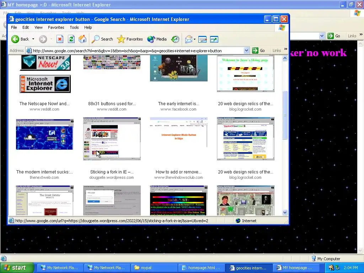Click the 2:04 PM system clock

pyautogui.click(x=351, y=268)
